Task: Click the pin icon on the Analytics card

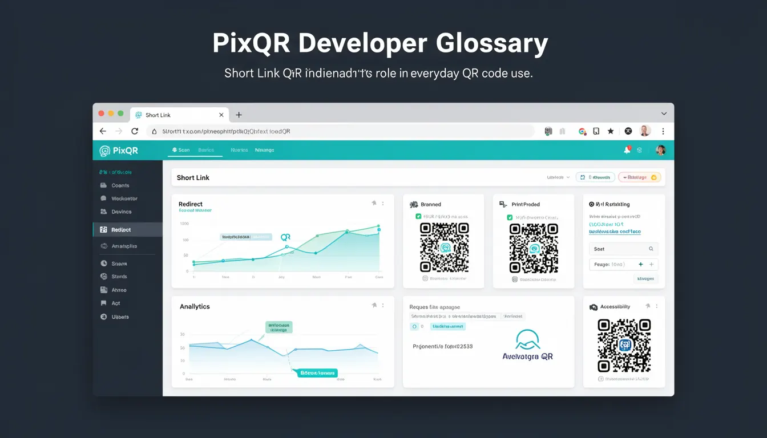Action: (374, 306)
